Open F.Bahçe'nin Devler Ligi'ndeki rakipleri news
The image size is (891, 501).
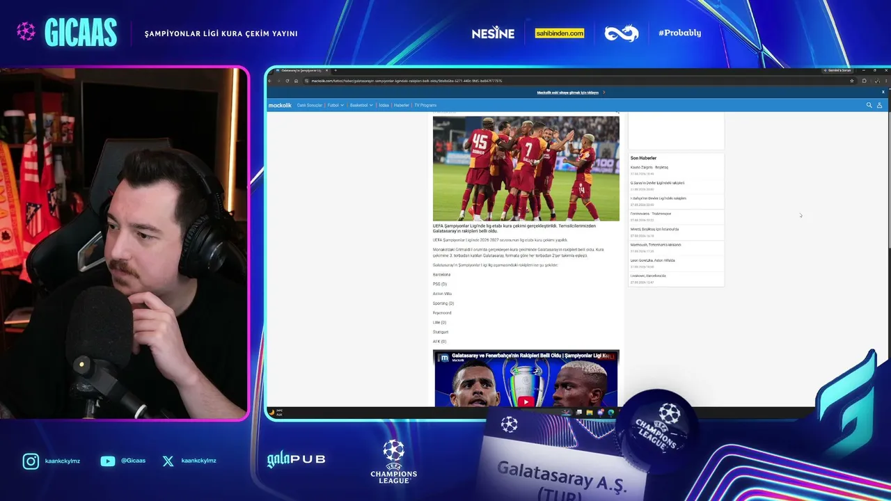(x=659, y=198)
